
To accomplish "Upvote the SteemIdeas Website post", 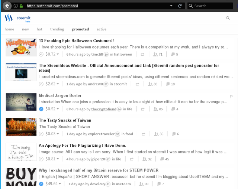I will (41, 84).
